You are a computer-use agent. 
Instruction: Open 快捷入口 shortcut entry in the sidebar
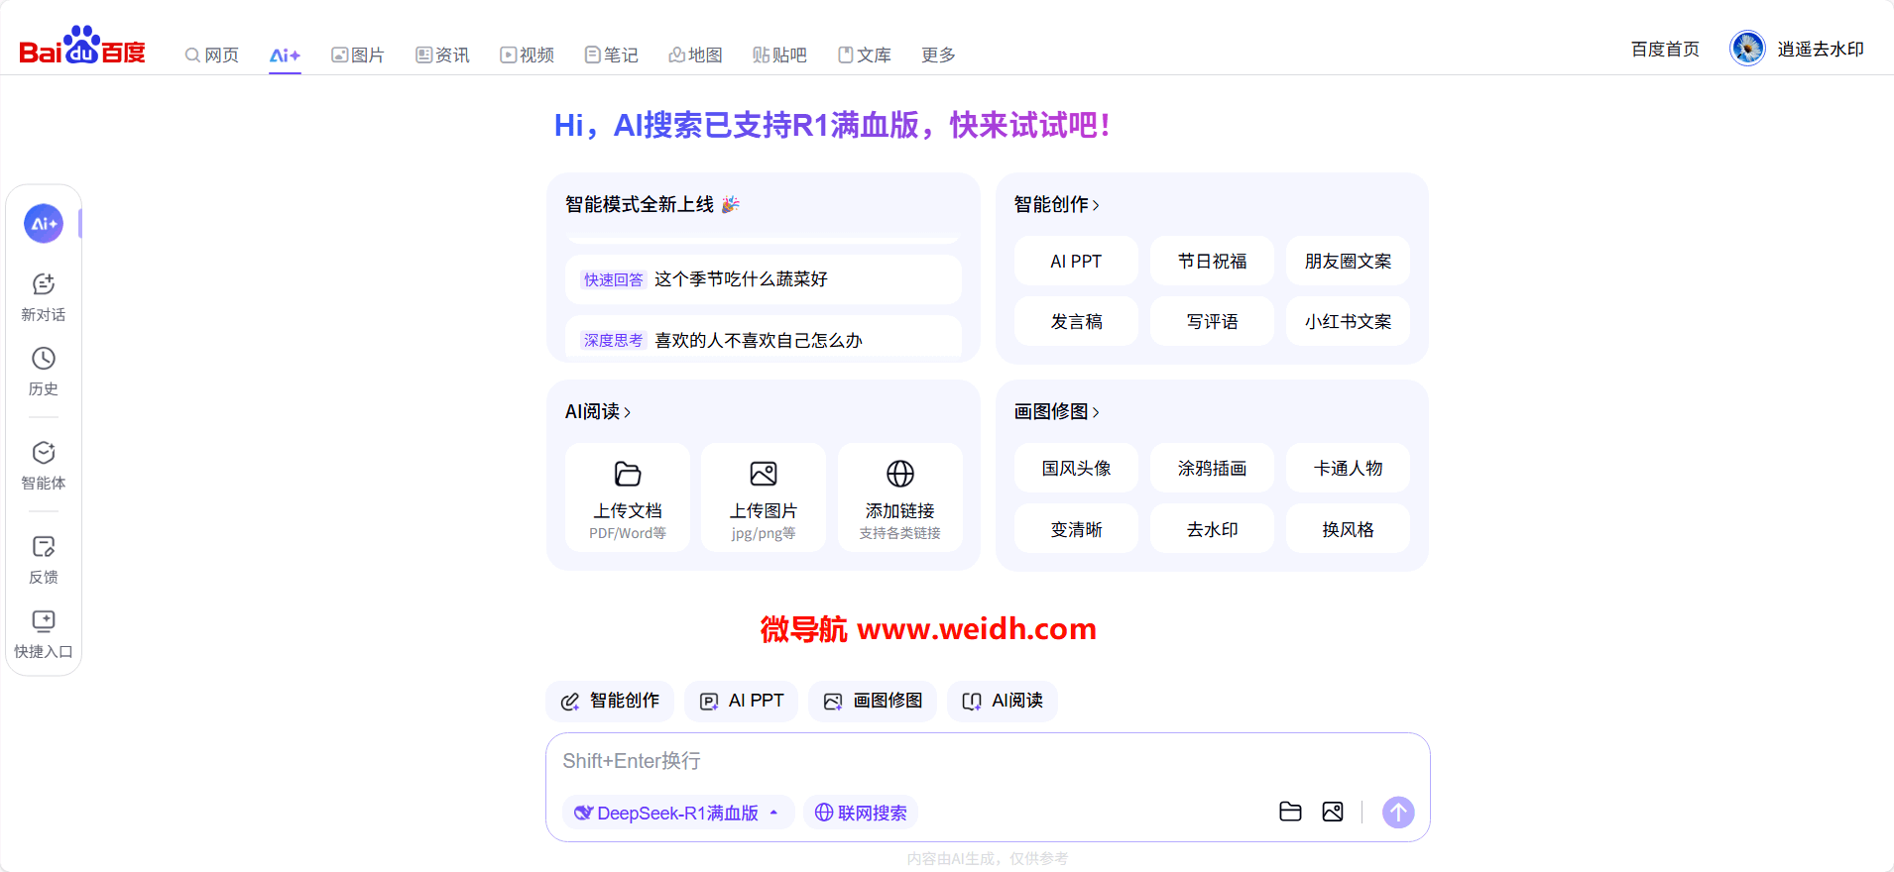(44, 634)
